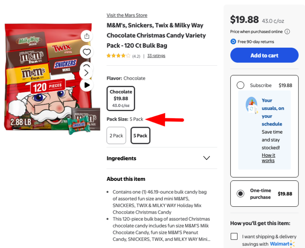
Task: Expand the Ingredients section
Action: [207, 158]
